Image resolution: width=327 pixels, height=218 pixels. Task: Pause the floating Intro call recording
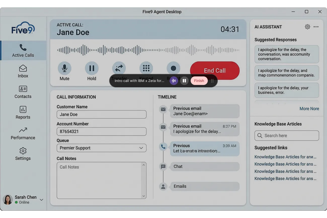(184, 81)
